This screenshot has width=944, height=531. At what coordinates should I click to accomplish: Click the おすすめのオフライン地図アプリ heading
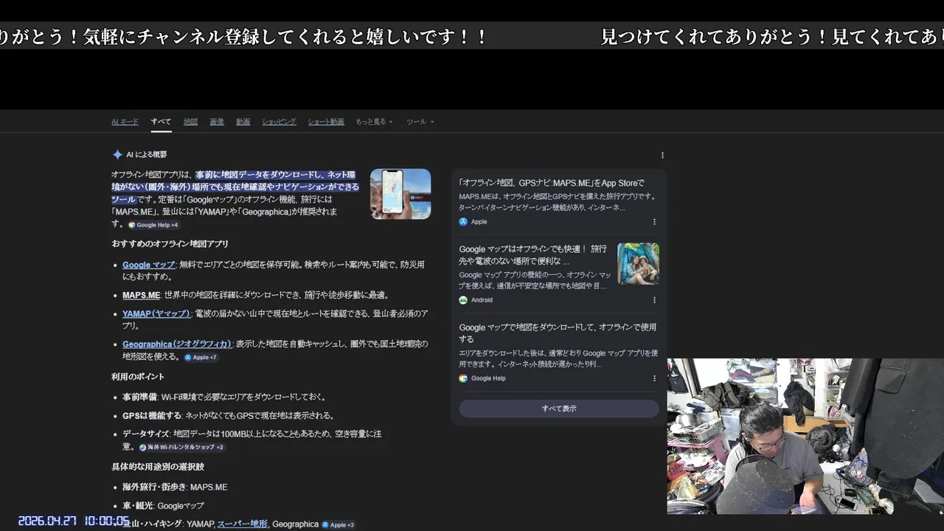coord(170,244)
